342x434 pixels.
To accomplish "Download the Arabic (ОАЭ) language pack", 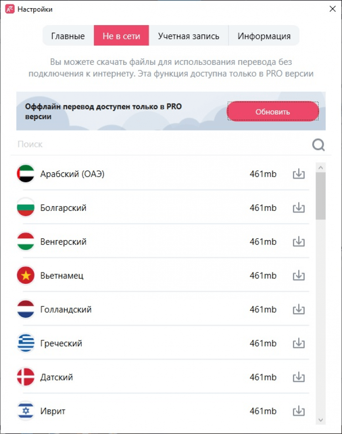I will pos(299,174).
